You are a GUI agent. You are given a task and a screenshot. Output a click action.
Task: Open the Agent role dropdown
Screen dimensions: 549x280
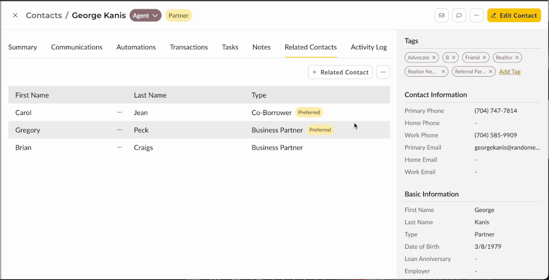pos(145,15)
